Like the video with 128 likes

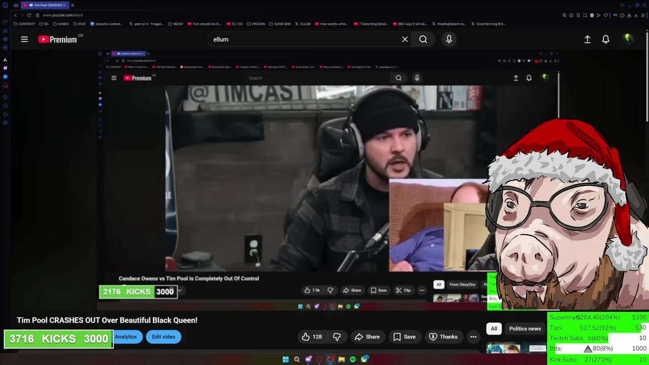[312, 337]
